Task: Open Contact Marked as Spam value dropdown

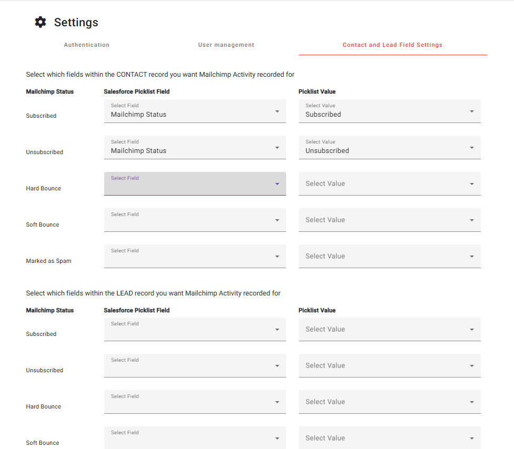Action: [389, 256]
